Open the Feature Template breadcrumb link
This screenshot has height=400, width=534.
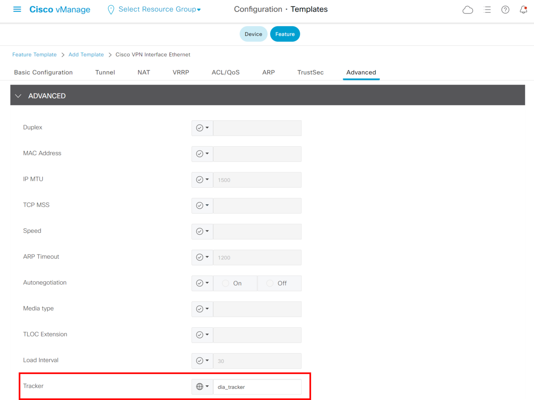click(34, 55)
